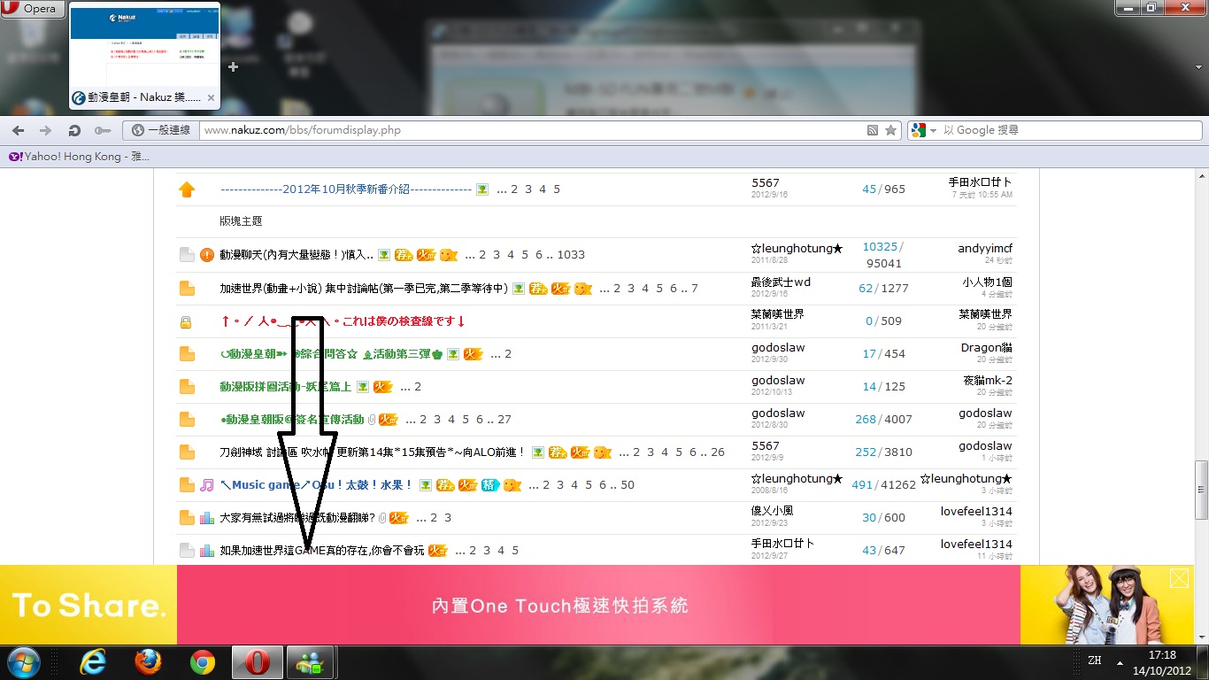Screen dimensions: 1209x680
Task: Close the To Share ad banner
Action: point(1179,578)
